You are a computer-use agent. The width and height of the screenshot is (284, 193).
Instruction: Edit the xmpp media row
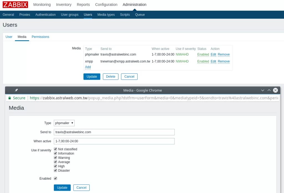[x=213, y=61]
